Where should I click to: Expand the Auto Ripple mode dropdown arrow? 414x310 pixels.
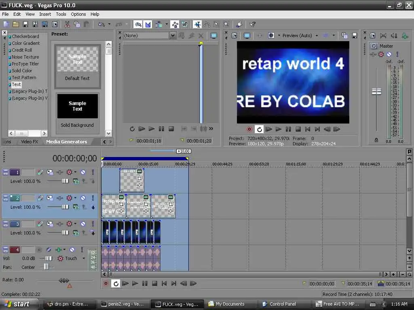click(x=167, y=24)
